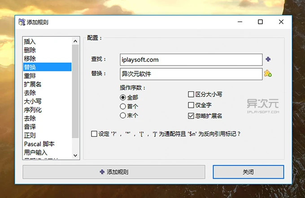
Task: Select the 末个 radio option
Action: pos(123,115)
